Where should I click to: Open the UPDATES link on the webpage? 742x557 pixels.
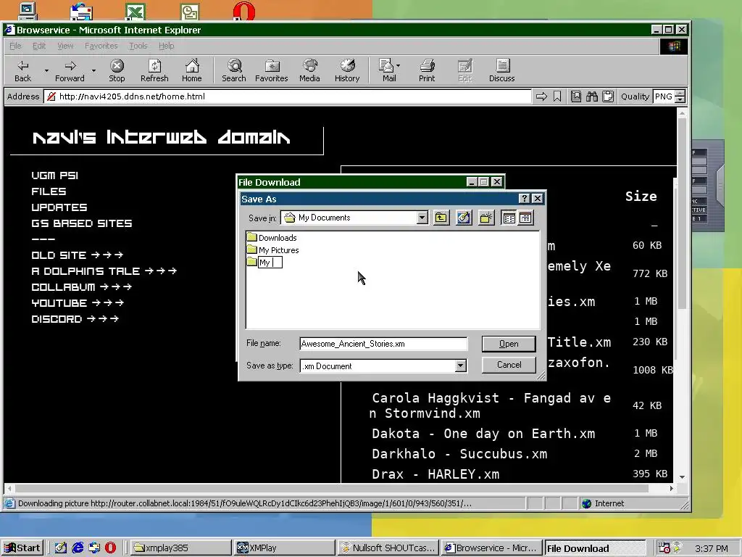coord(59,207)
